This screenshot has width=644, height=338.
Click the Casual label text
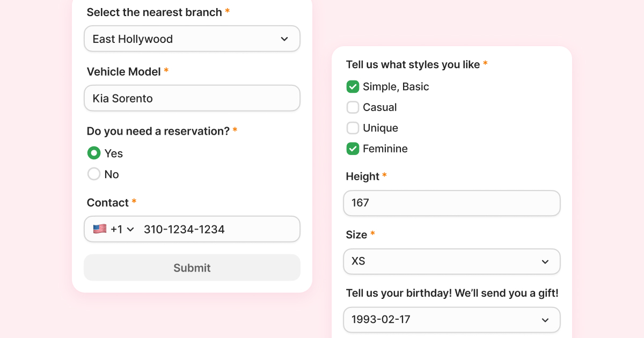pyautogui.click(x=379, y=107)
